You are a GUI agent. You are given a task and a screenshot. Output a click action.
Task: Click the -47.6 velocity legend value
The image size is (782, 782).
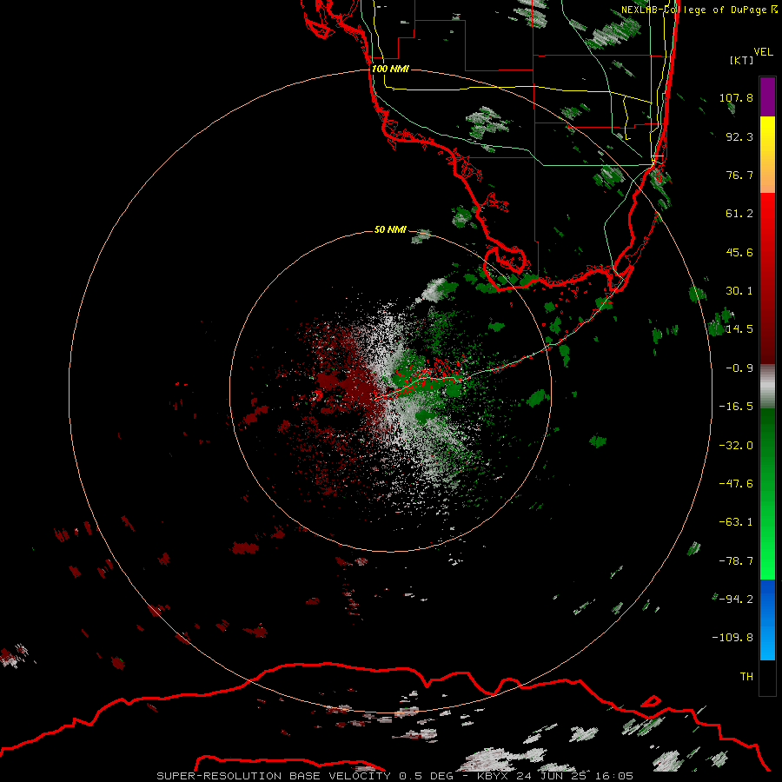pyautogui.click(x=736, y=484)
